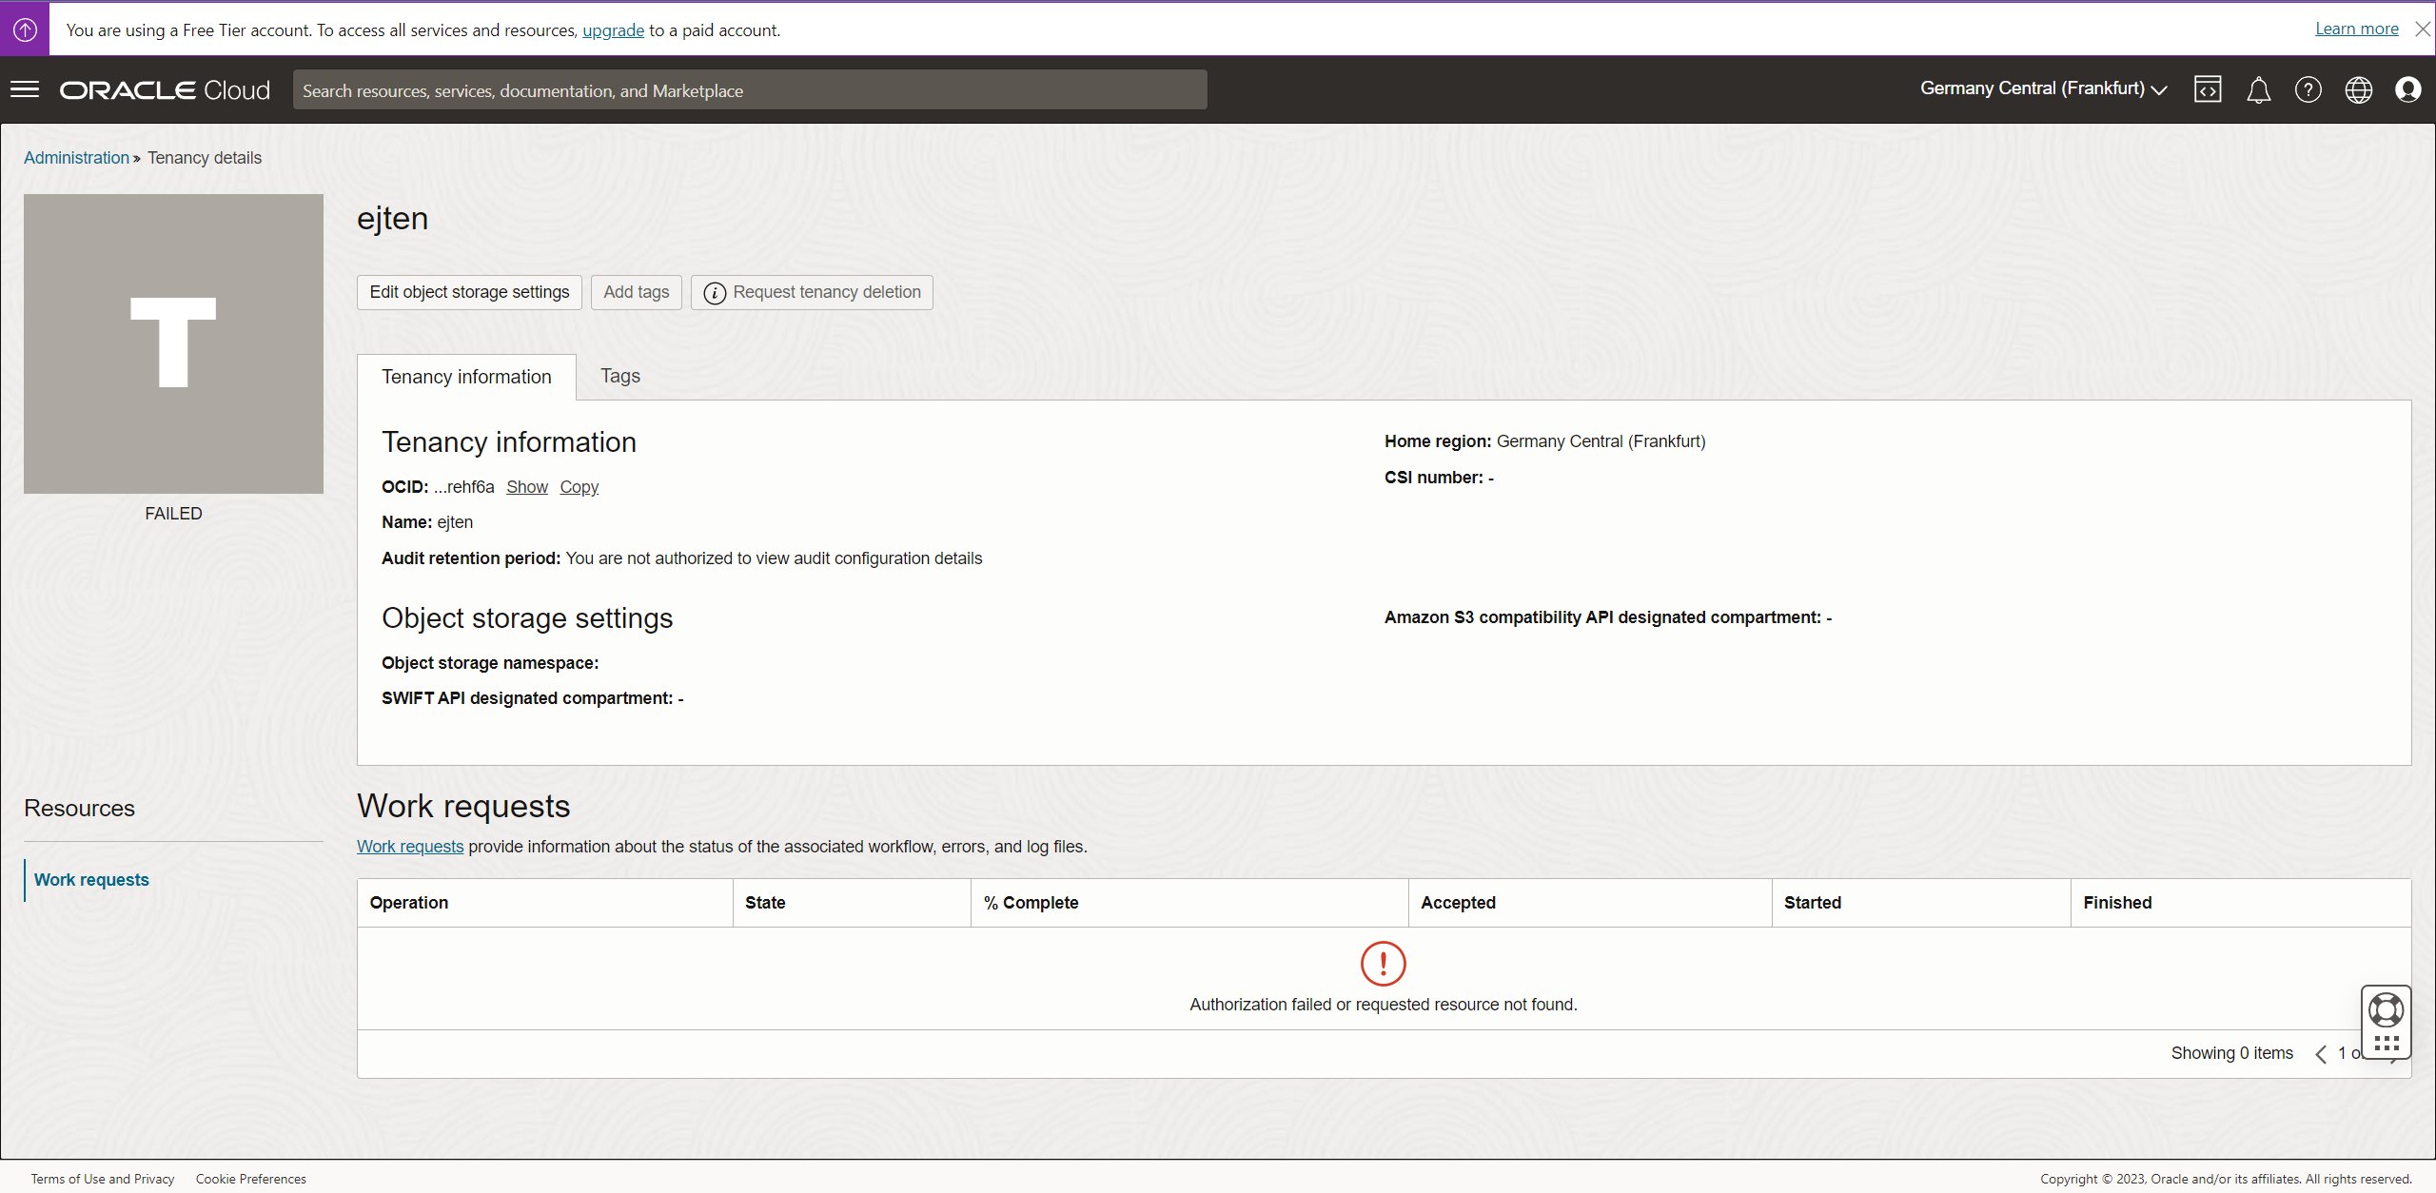Image resolution: width=2436 pixels, height=1193 pixels.
Task: Click the red error exclamation icon
Action: (x=1383, y=964)
